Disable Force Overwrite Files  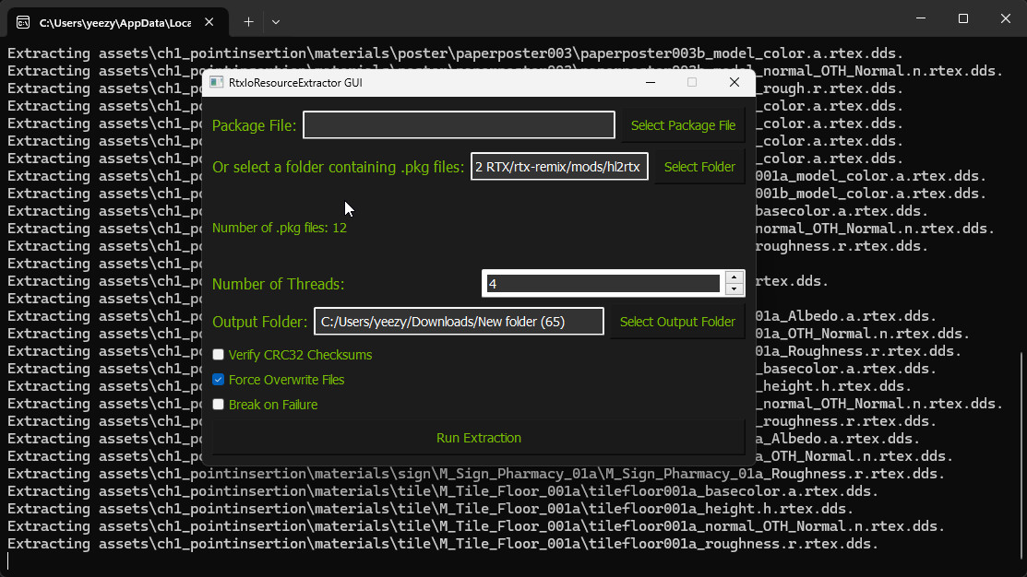[x=218, y=379]
